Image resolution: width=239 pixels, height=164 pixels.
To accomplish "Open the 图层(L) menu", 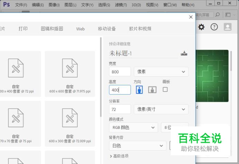I will pyautogui.click(x=70, y=5).
